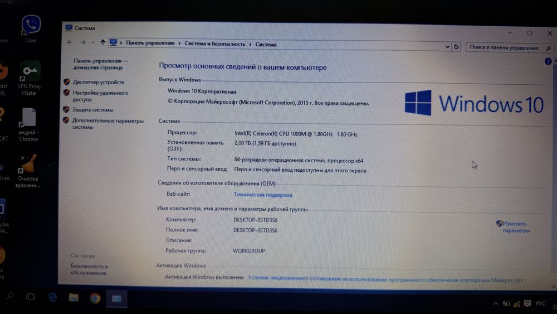Open Task View on taskbar
This screenshot has height=314, width=557.
[31, 297]
